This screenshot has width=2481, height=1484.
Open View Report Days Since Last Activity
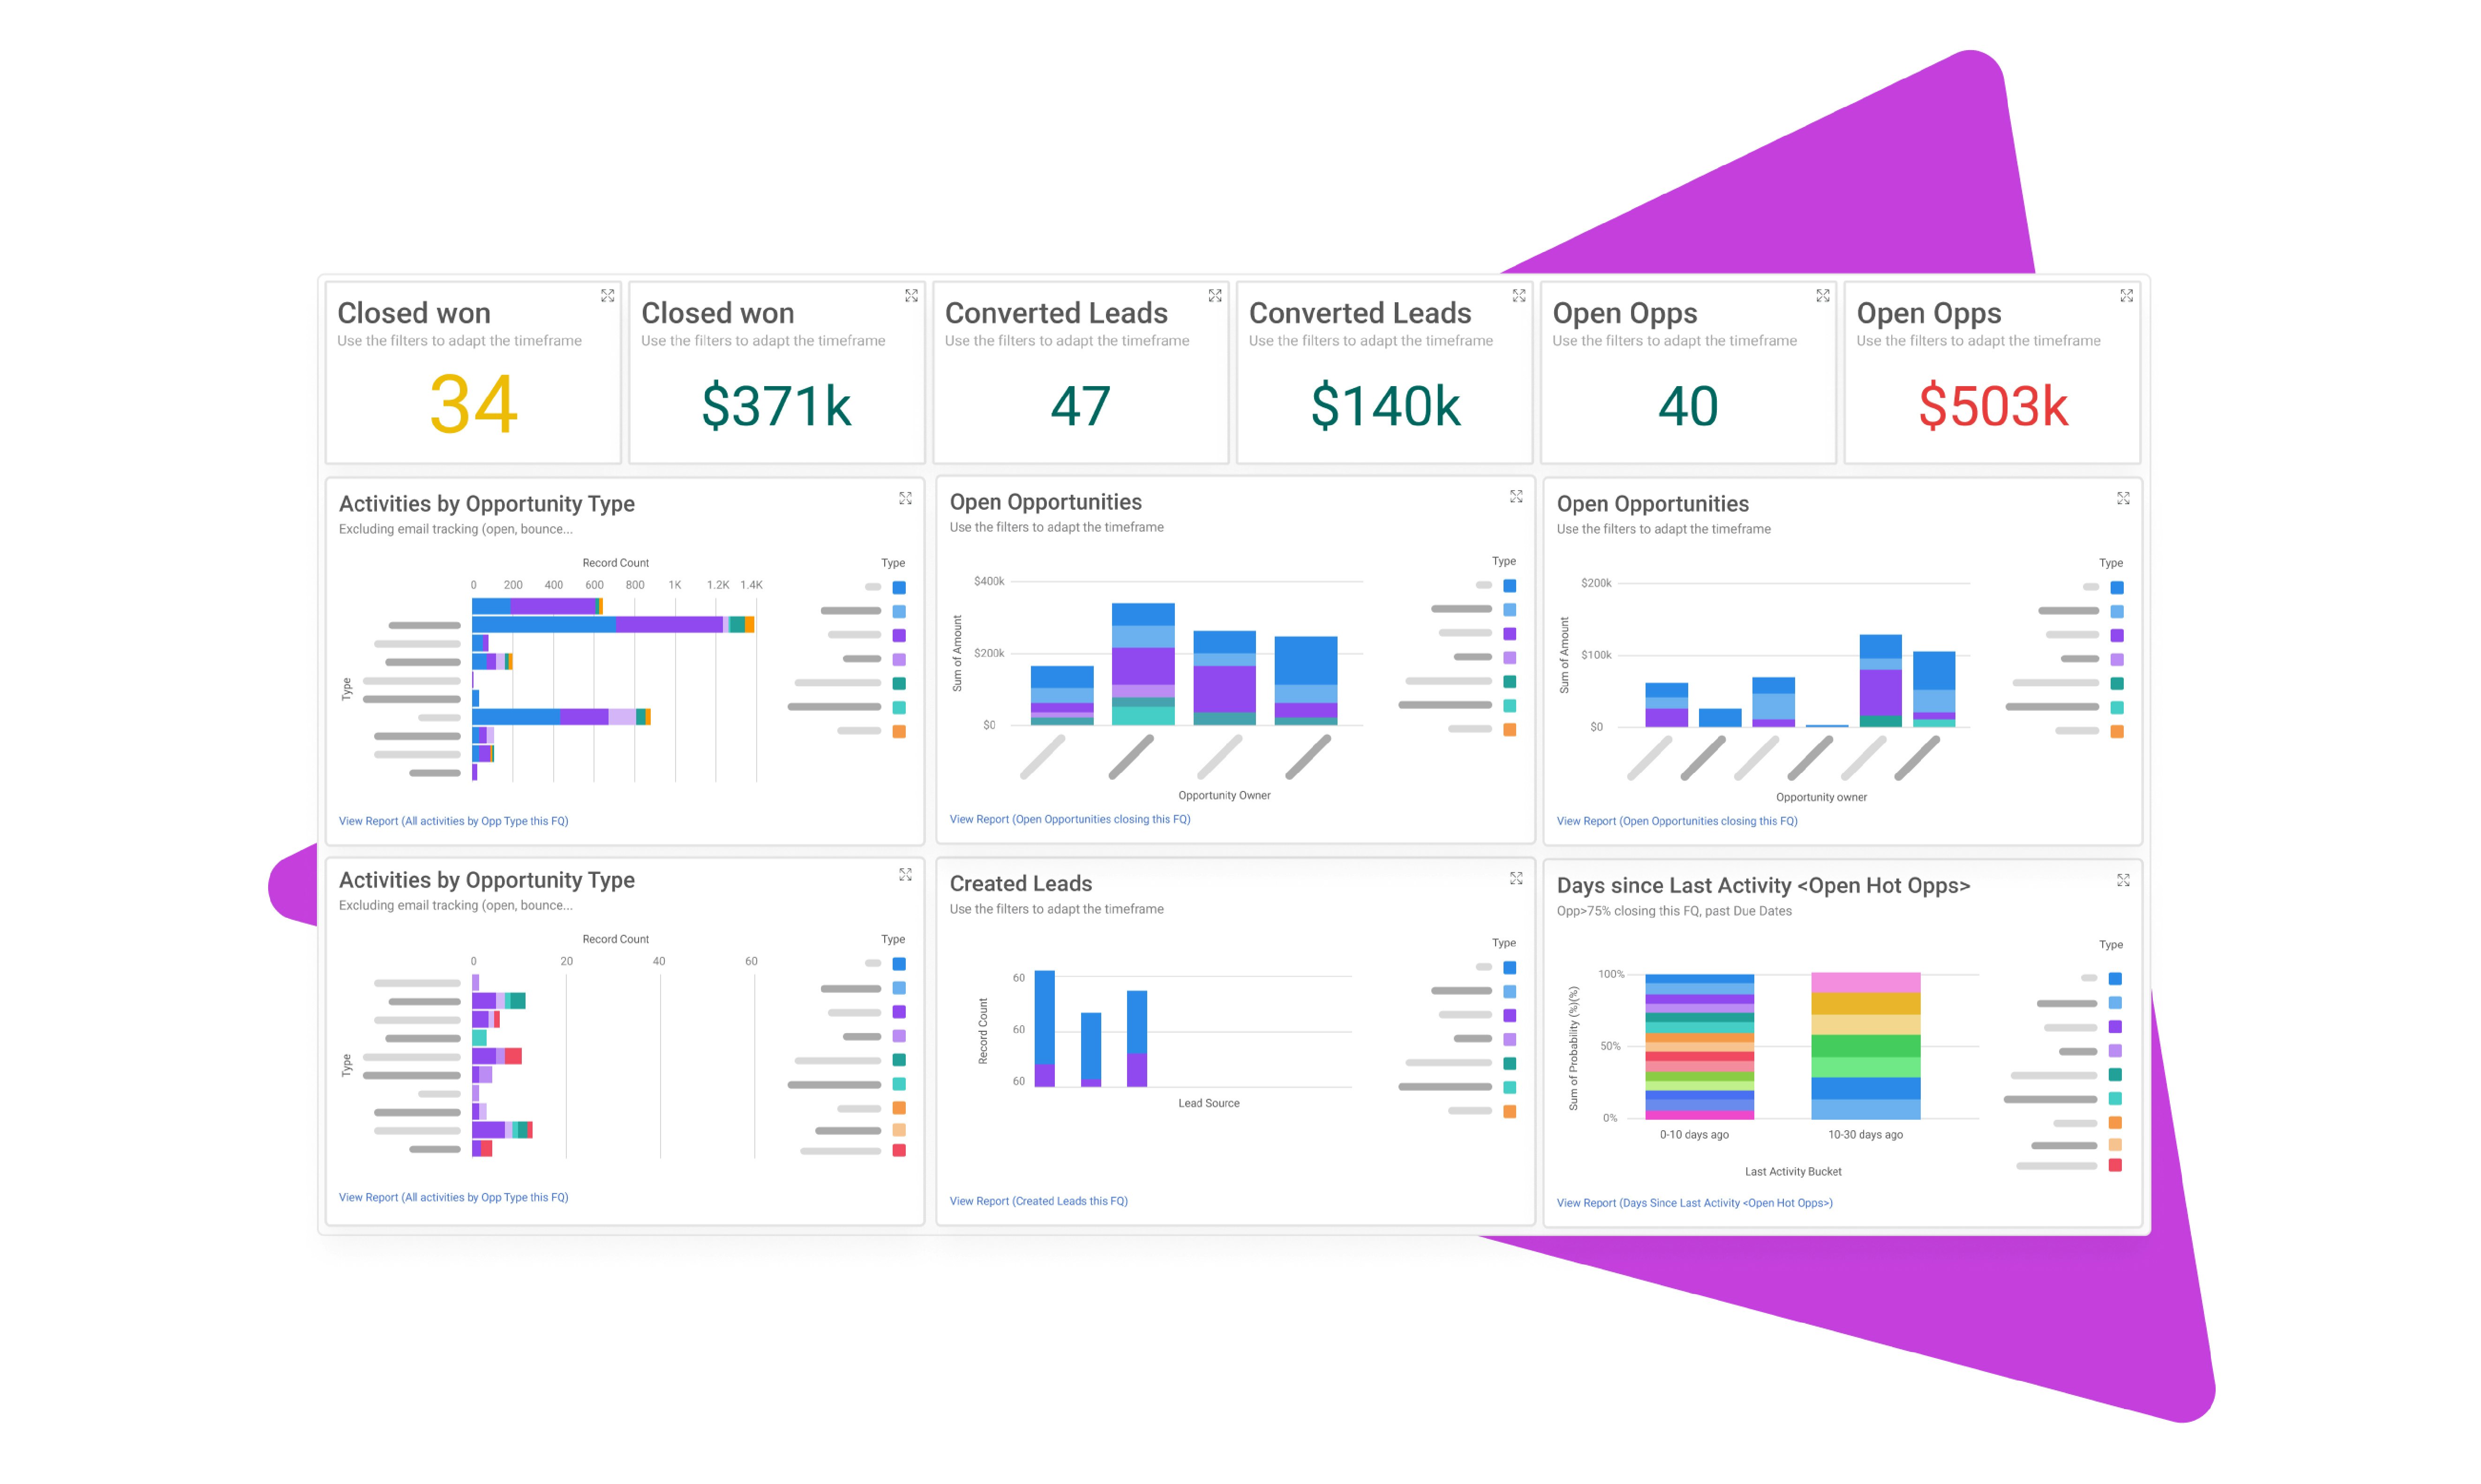[x=1694, y=1203]
